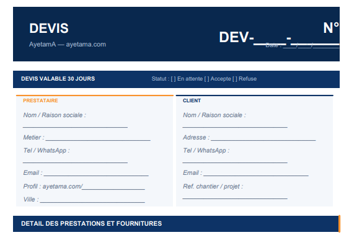
Task: Click the 'Metier' blank line
Action: coord(98,140)
